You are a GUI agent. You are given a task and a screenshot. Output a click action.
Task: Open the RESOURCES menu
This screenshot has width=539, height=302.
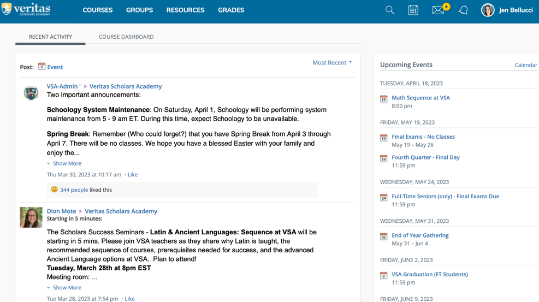click(x=185, y=10)
